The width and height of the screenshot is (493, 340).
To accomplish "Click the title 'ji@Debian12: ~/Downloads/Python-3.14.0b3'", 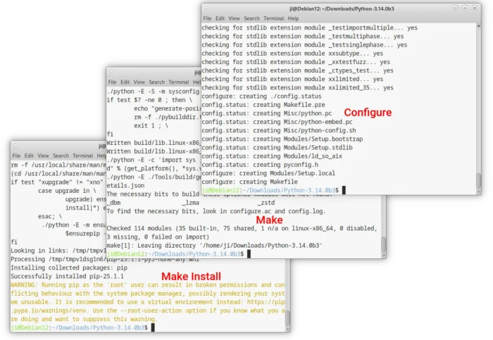I will coord(342,8).
